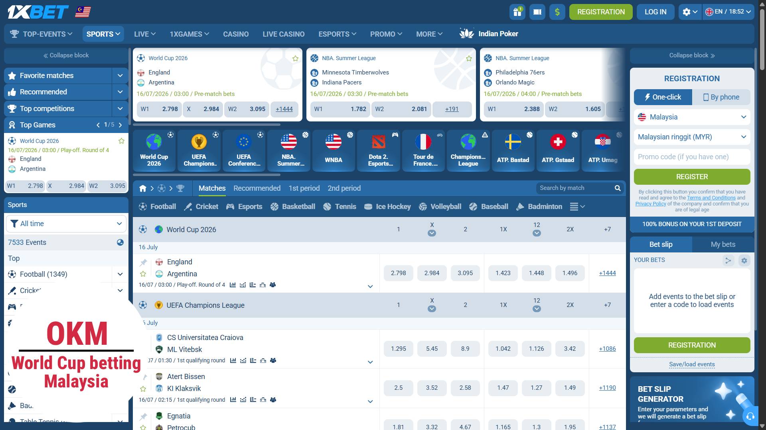Pin the England vs Argentina match
Screen dimensions: 766x430
[143, 262]
